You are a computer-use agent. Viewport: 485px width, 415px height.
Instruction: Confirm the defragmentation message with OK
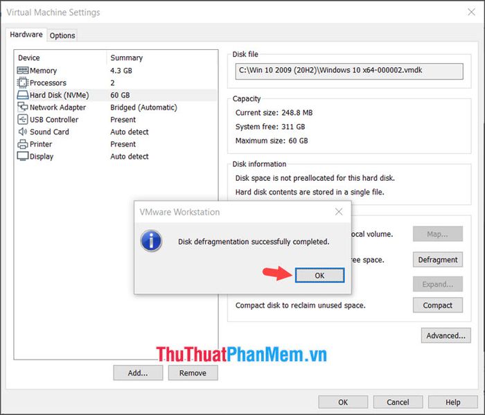click(319, 275)
